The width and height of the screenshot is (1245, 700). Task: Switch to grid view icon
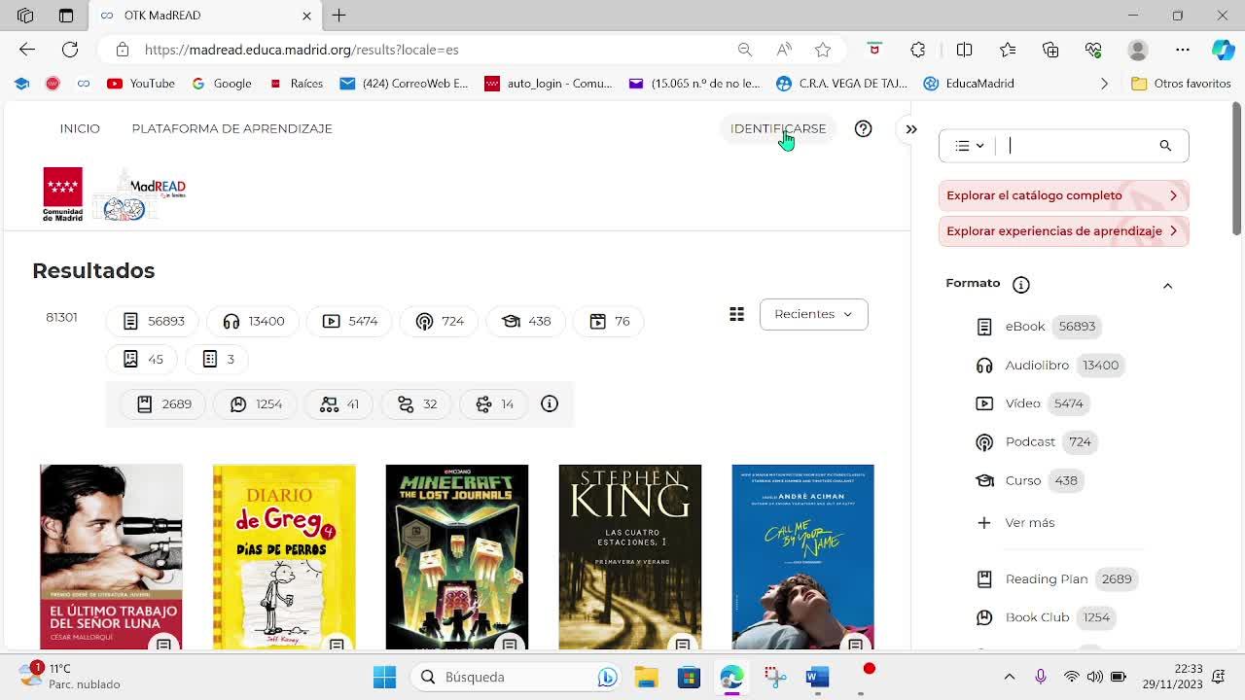click(x=736, y=314)
